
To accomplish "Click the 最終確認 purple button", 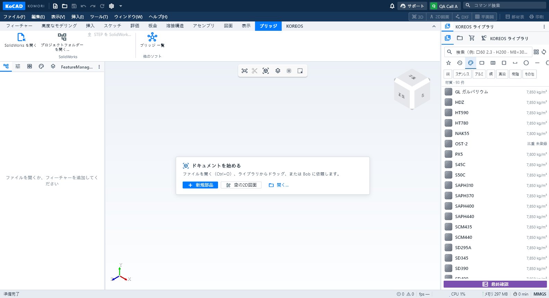I will [x=495, y=284].
